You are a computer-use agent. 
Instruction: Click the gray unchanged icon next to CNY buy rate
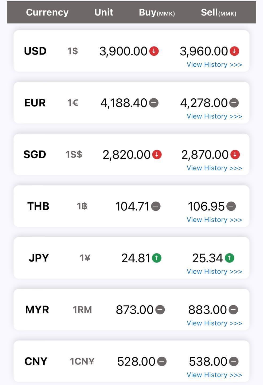click(162, 361)
